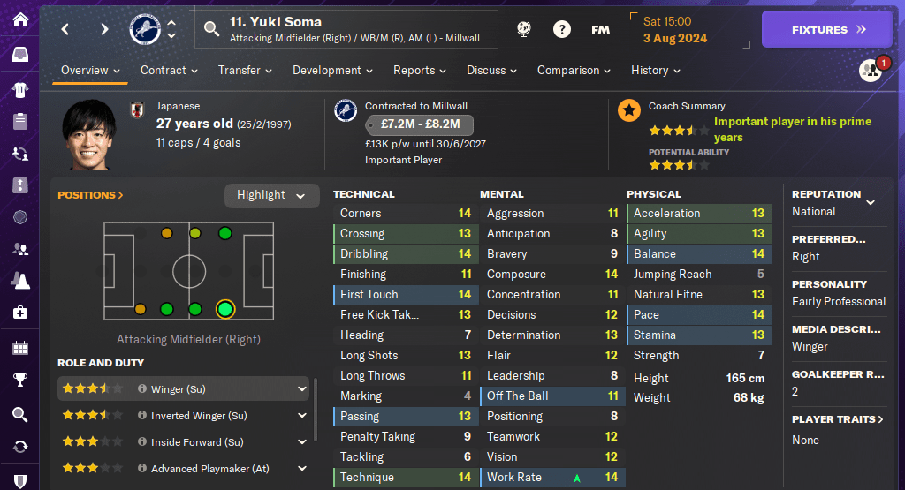Open the competitions trophy icon in sidebar
The height and width of the screenshot is (490, 905).
[x=19, y=381]
